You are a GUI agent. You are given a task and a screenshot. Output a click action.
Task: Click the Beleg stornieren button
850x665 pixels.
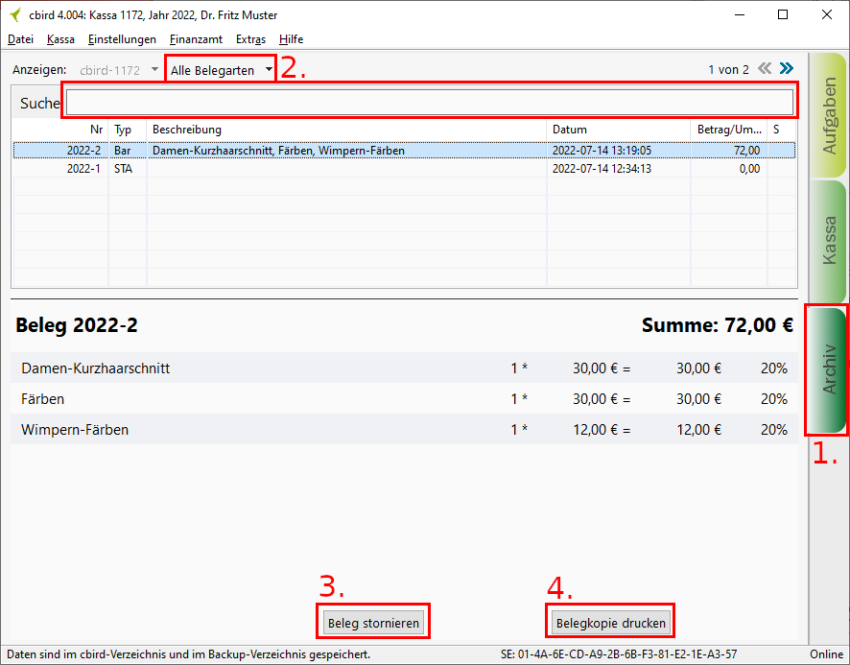click(x=373, y=623)
